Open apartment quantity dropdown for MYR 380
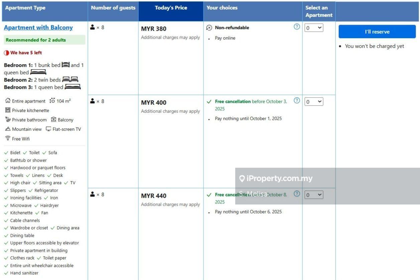This screenshot has height=280, width=420. pos(314,28)
